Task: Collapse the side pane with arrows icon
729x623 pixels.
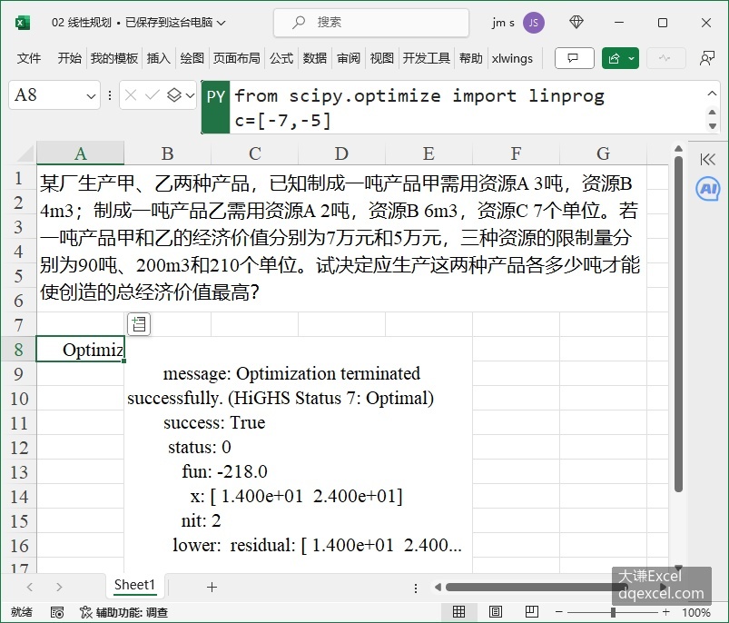Action: point(707,160)
